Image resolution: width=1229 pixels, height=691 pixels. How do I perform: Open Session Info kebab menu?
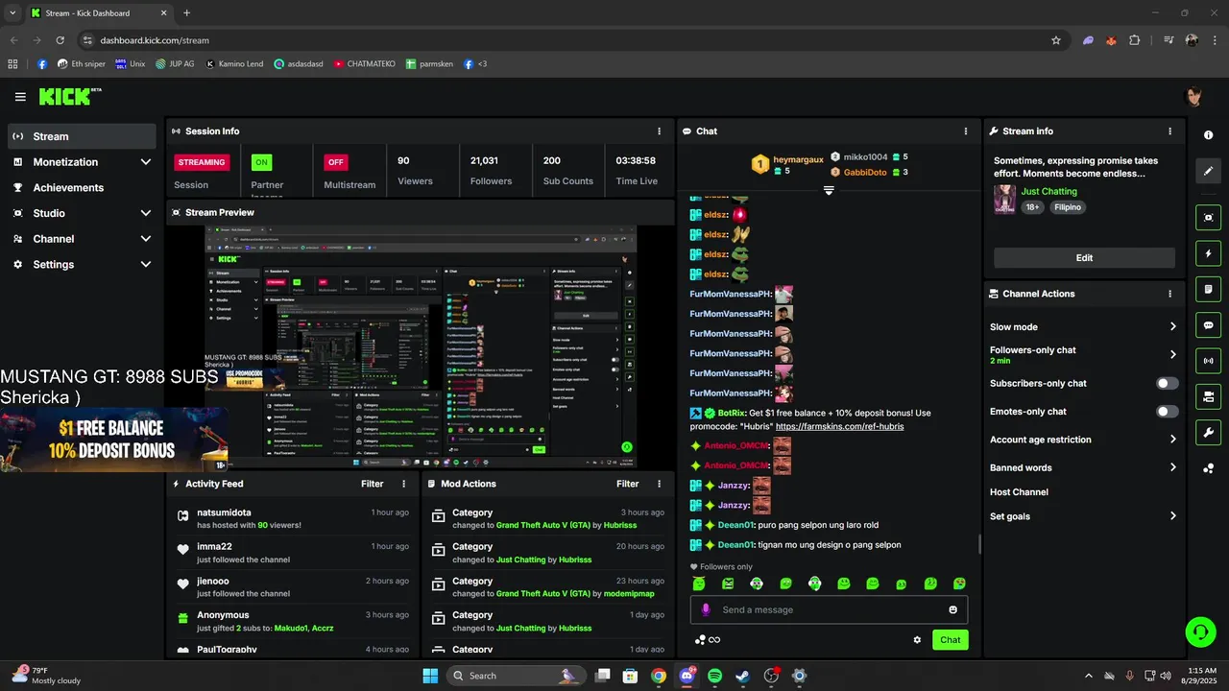click(659, 131)
